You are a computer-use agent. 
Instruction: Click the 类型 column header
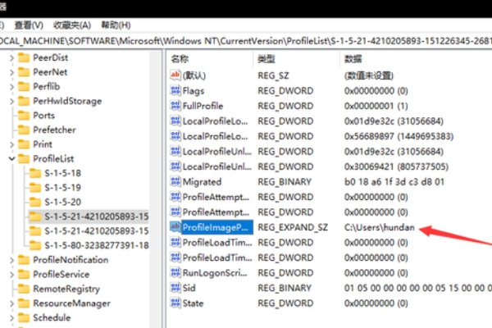pos(267,59)
